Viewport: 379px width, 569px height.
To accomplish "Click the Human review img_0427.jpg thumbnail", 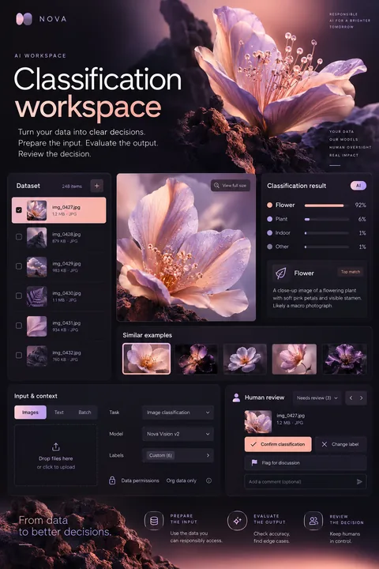I will coord(258,422).
